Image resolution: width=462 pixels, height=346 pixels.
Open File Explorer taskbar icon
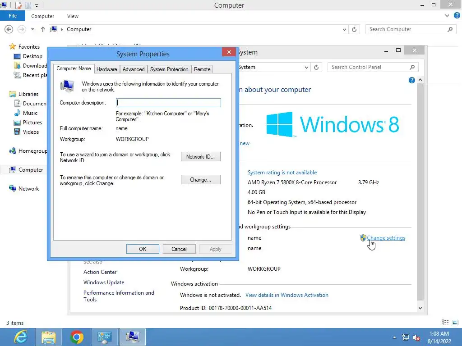point(49,337)
